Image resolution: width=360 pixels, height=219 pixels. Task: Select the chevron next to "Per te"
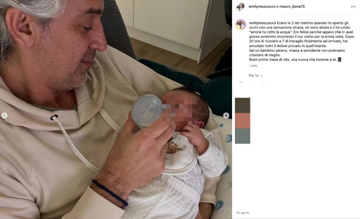coord(261,76)
